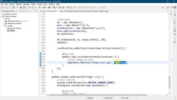Screen dimensions: 177x100
Task: Click the Pin Editor toolbar icon
Action: point(103,7)
